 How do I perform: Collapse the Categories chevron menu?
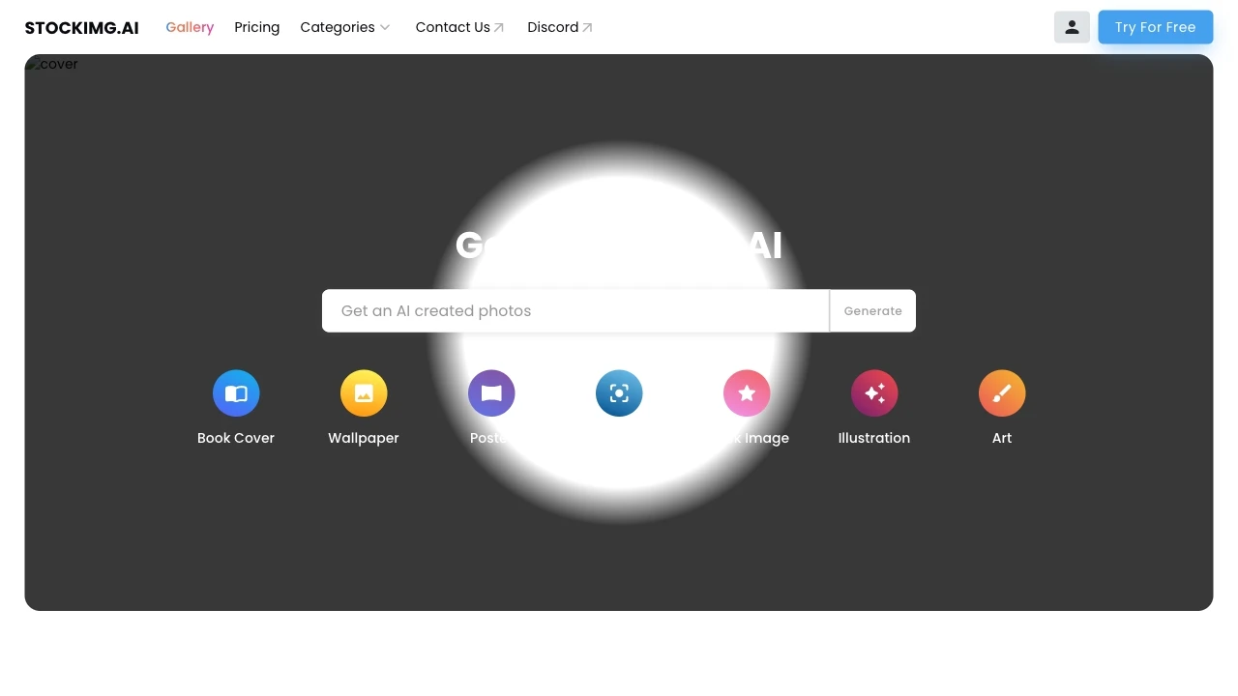click(x=386, y=27)
